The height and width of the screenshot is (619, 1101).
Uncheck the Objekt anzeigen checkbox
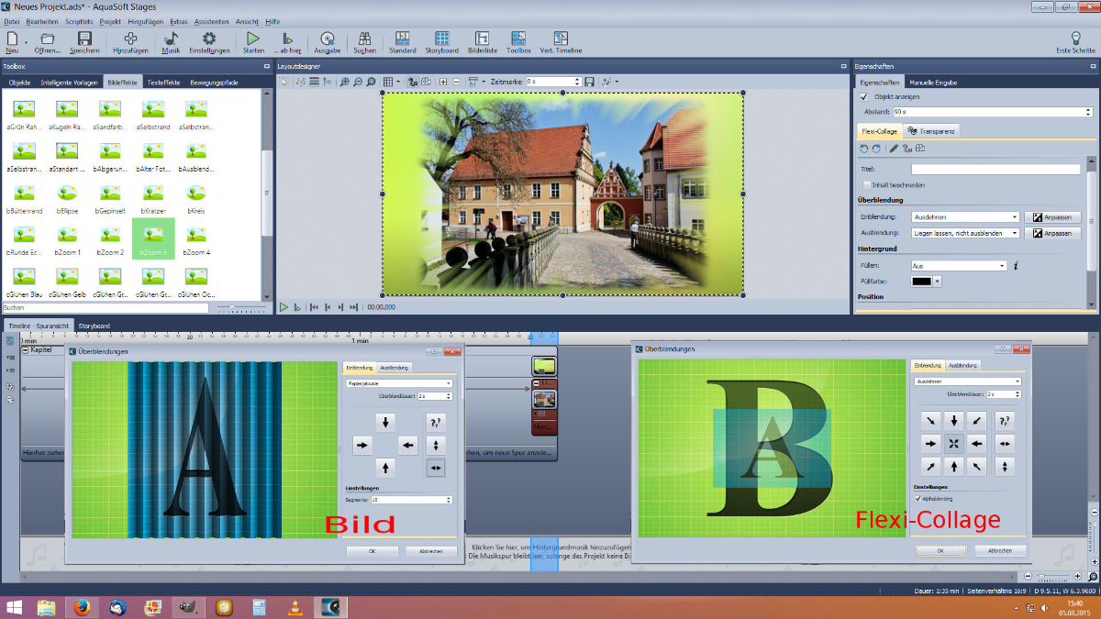[863, 96]
